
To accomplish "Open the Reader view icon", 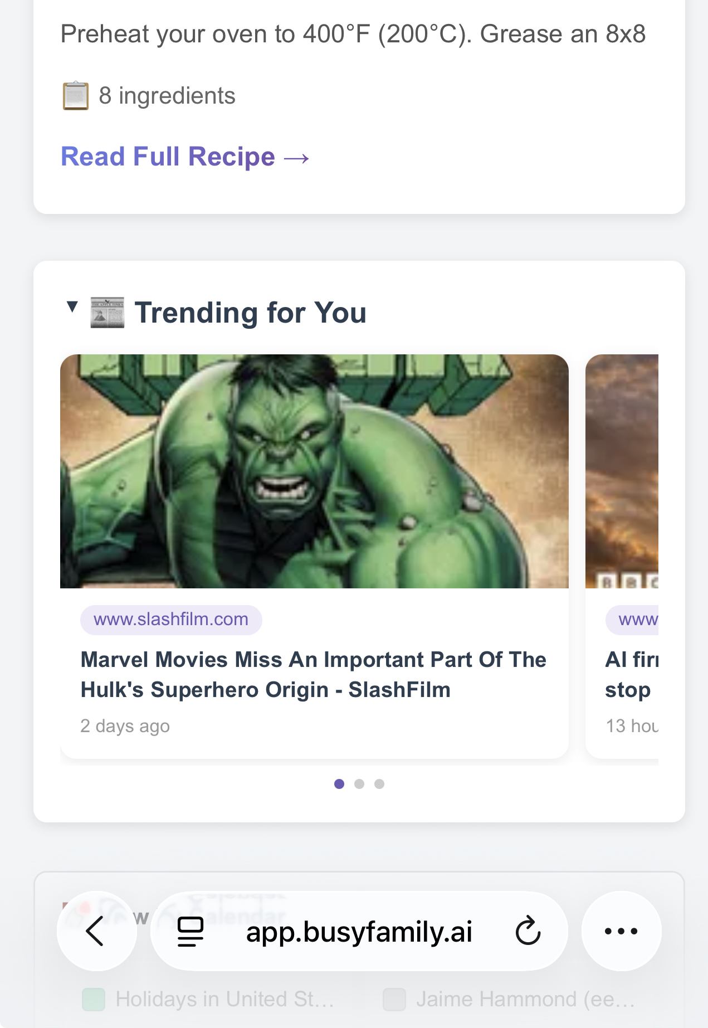I will click(190, 930).
